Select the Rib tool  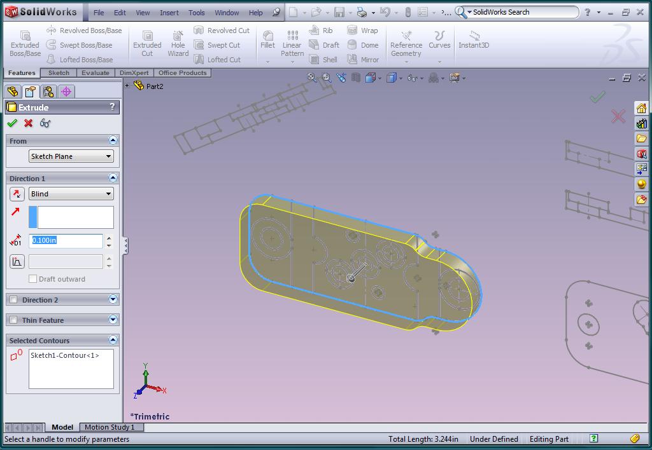point(321,31)
